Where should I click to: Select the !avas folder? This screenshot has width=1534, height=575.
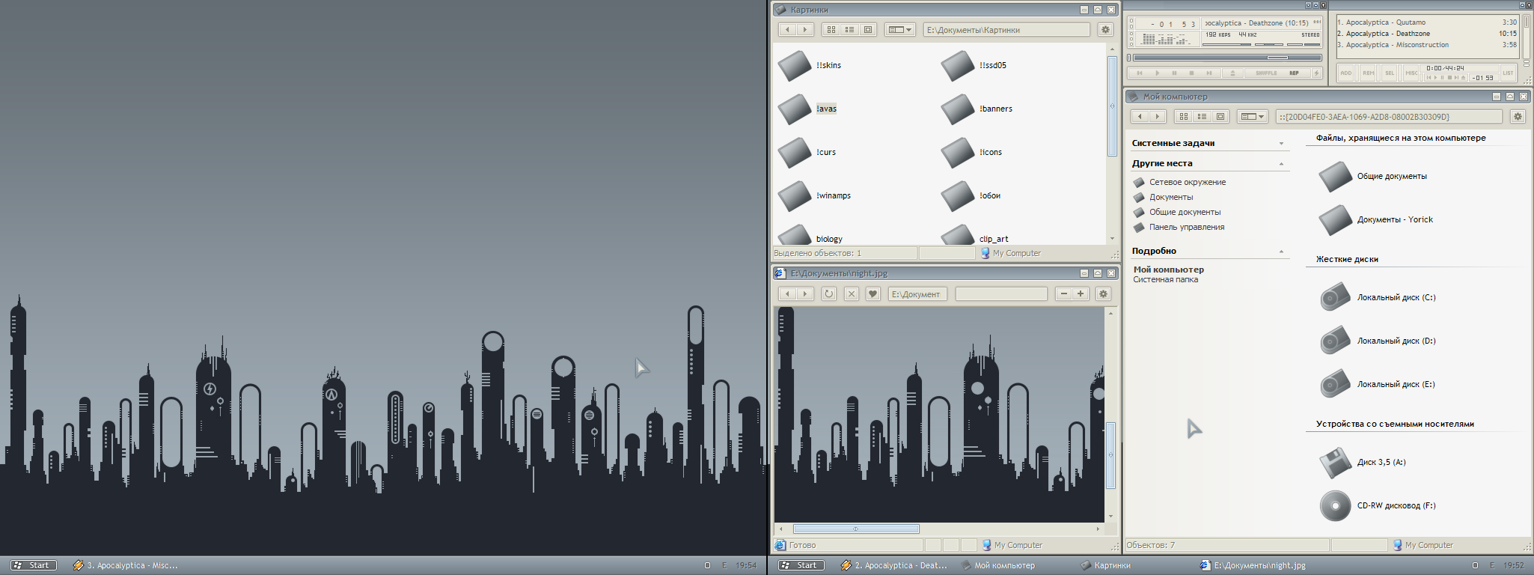807,109
